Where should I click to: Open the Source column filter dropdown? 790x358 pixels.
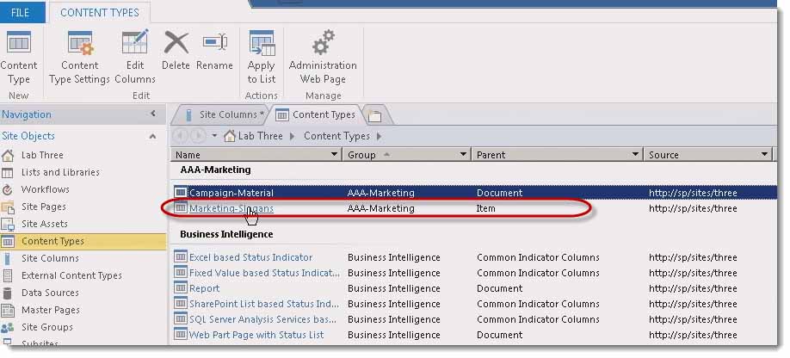point(765,154)
